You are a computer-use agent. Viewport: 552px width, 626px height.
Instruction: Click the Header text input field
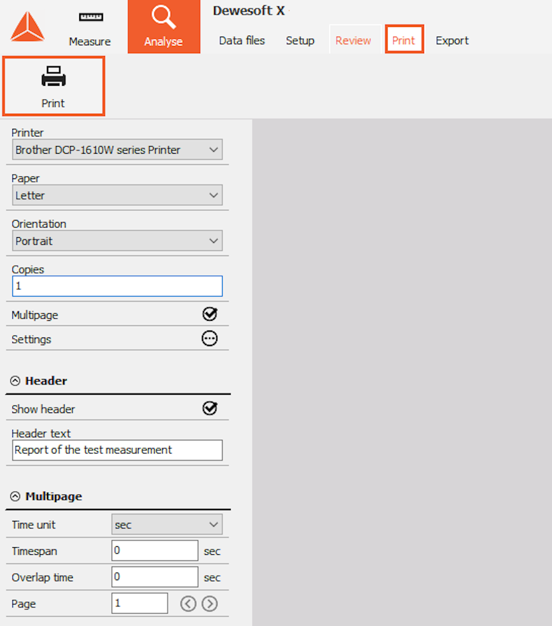(118, 450)
